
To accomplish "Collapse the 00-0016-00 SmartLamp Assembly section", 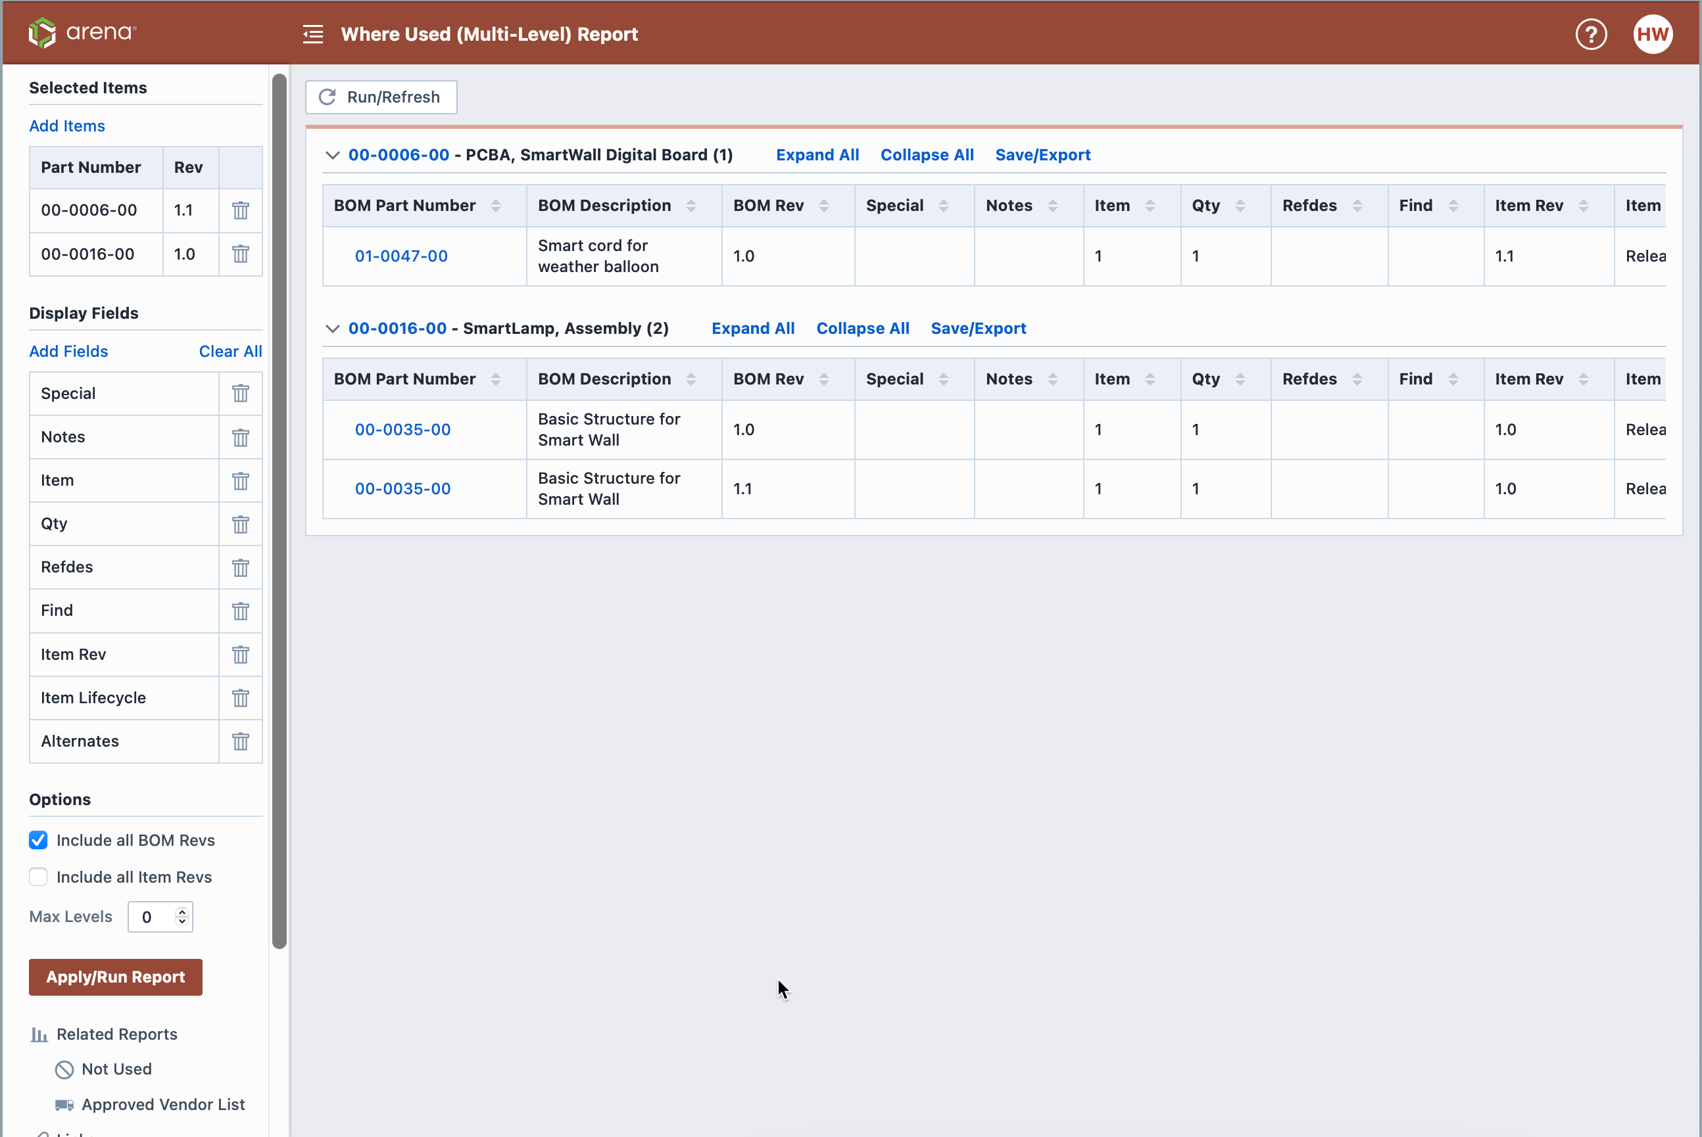I will click(x=333, y=329).
